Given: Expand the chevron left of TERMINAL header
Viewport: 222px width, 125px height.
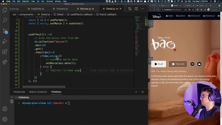Looking at the screenshot, I should pyautogui.click(x=12, y=97).
